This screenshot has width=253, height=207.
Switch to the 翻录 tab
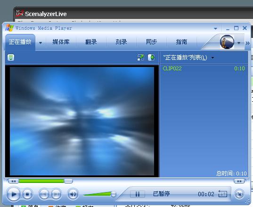[91, 42]
